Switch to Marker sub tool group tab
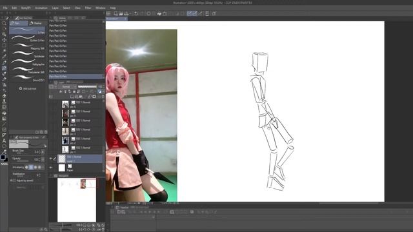 38,23
